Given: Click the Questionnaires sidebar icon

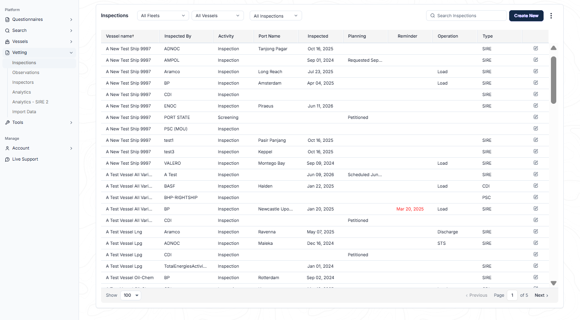Looking at the screenshot, I should pyautogui.click(x=7, y=20).
